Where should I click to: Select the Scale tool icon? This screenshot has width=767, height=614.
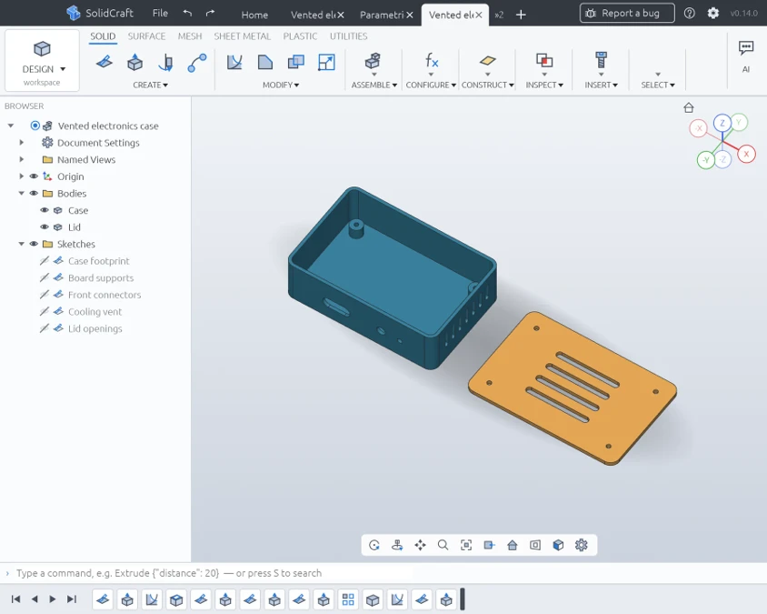click(326, 62)
